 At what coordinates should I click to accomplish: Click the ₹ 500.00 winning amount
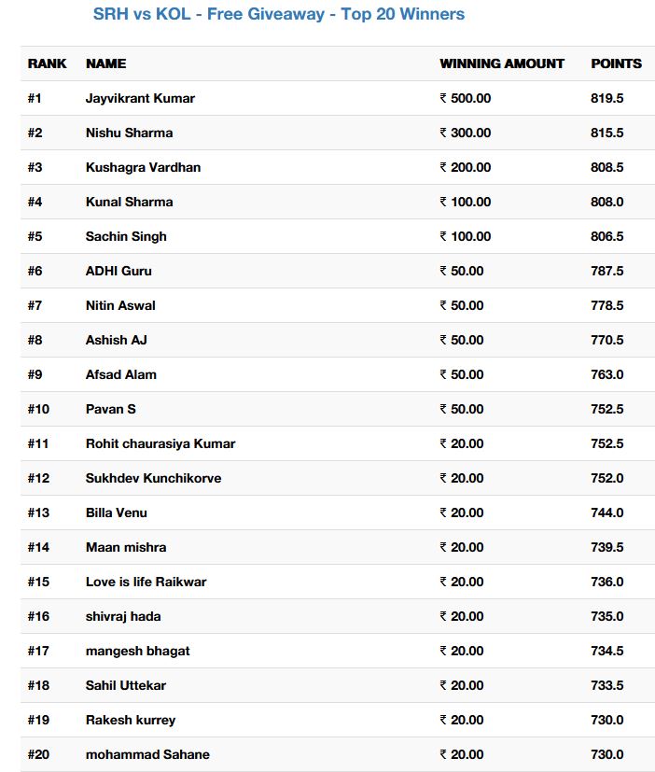[465, 98]
